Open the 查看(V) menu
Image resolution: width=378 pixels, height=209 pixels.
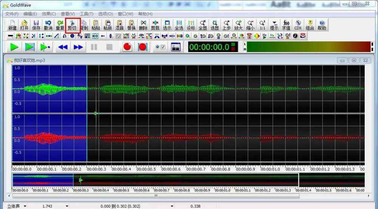coord(68,14)
